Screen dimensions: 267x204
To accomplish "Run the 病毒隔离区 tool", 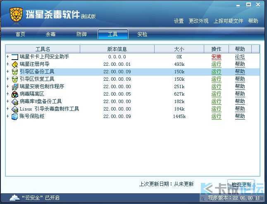I will tap(216, 94).
